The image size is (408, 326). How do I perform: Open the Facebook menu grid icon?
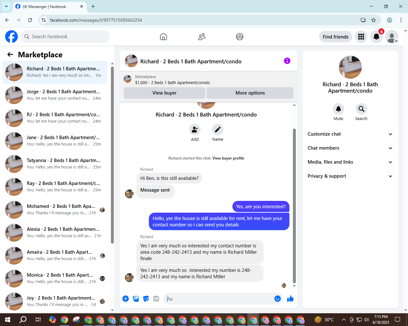pos(361,37)
